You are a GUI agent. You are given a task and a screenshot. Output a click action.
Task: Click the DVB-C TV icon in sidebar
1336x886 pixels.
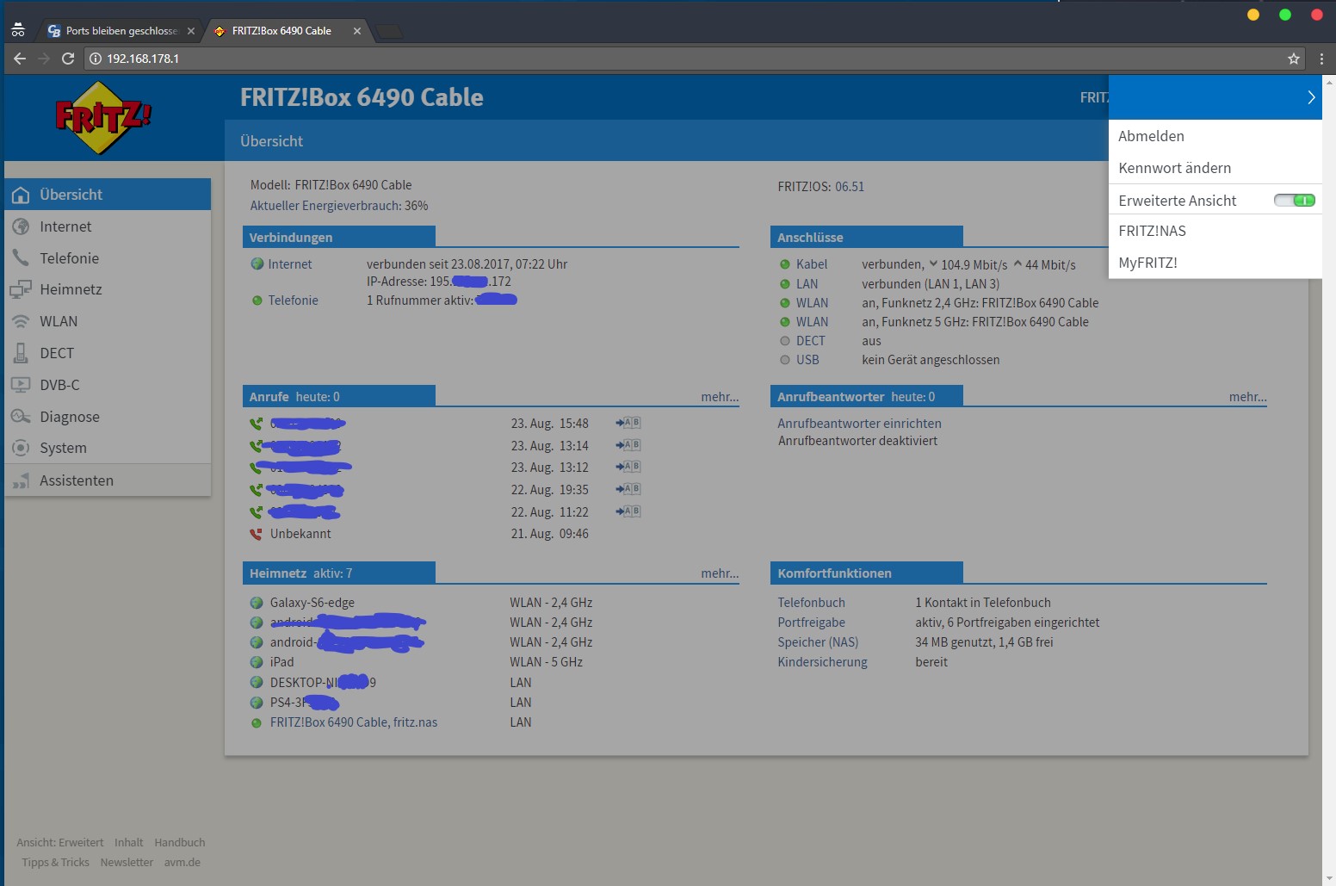21,385
